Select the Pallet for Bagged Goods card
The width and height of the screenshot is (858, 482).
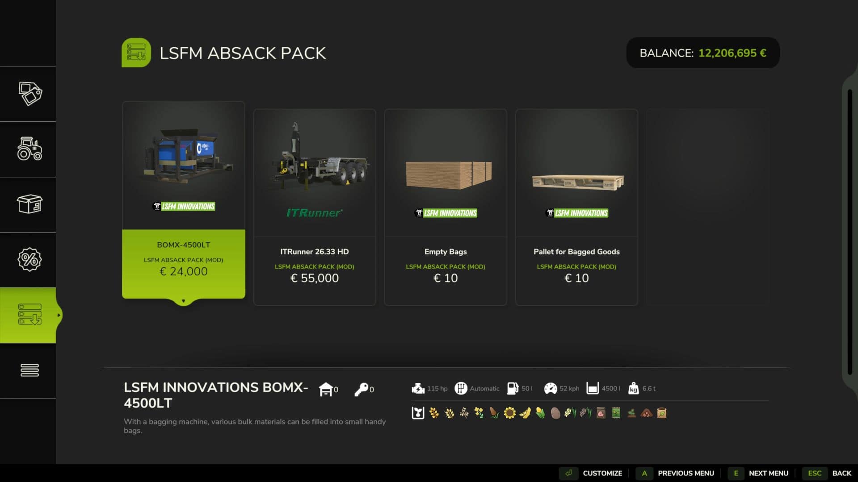pos(576,207)
